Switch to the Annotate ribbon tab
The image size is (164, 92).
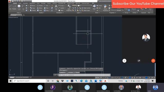[25, 3]
